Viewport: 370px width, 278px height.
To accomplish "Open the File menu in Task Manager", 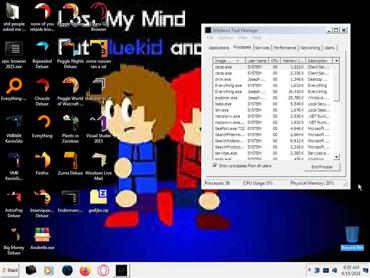I will coord(210,38).
